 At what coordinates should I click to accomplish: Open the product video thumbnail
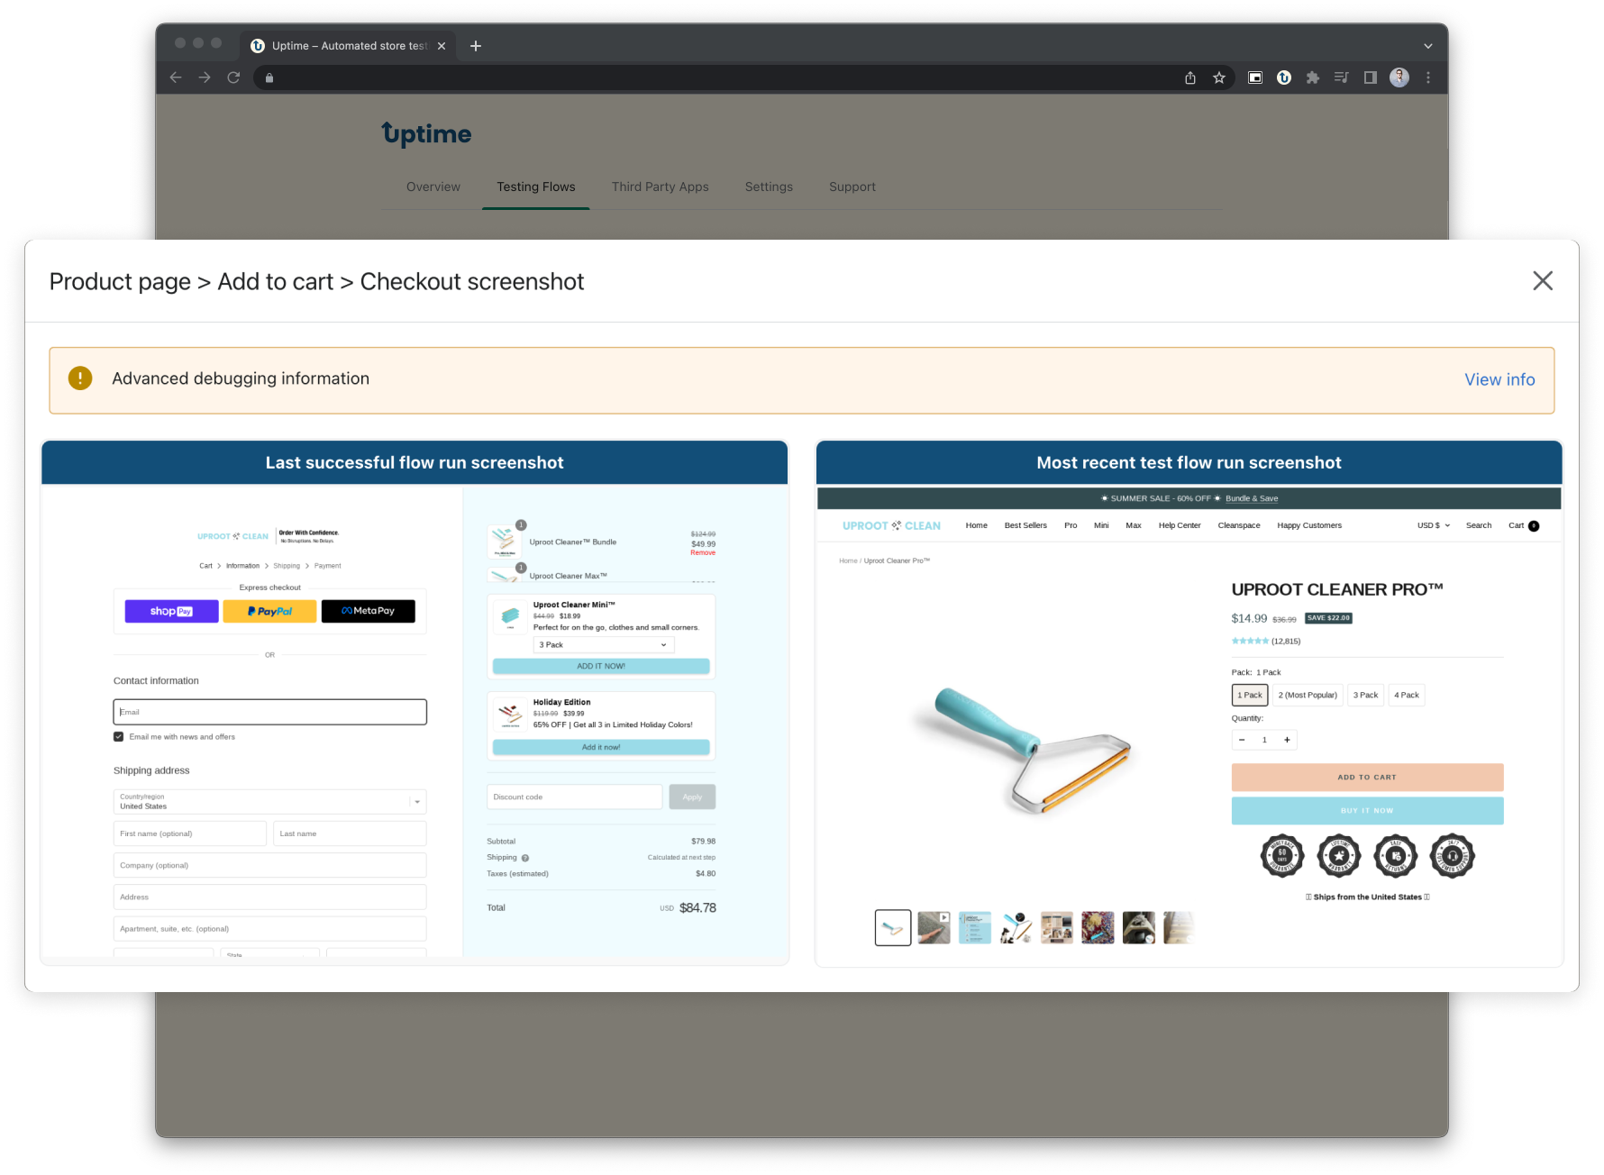934,927
